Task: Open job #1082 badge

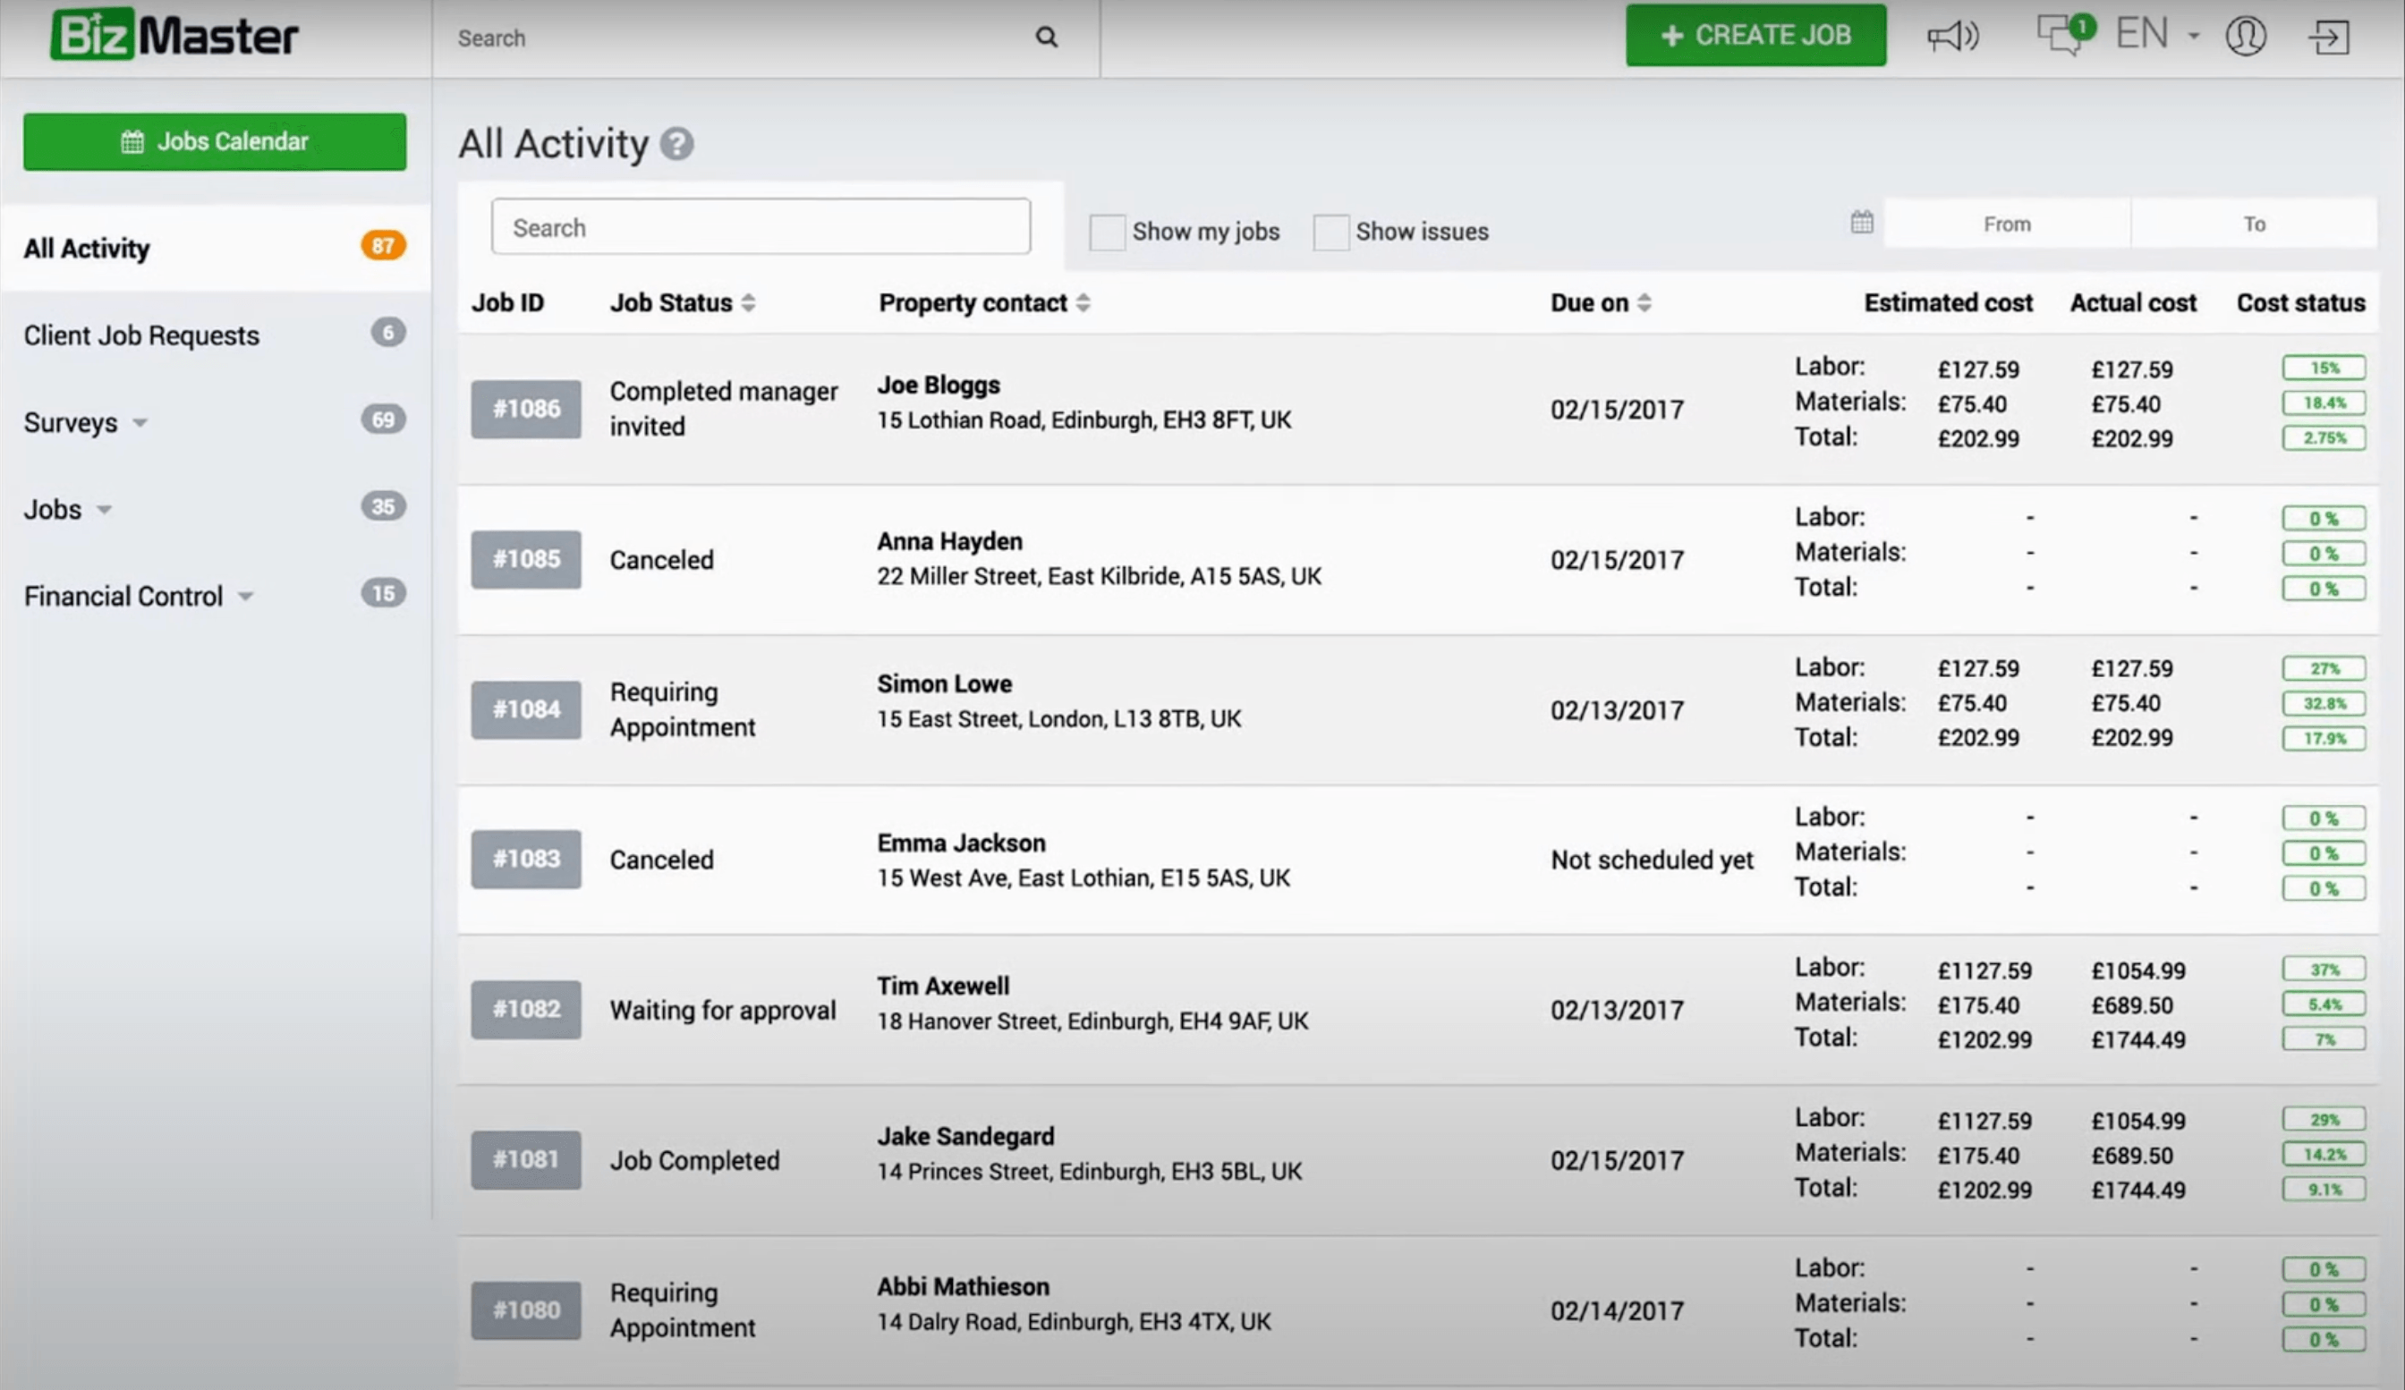Action: point(526,1009)
